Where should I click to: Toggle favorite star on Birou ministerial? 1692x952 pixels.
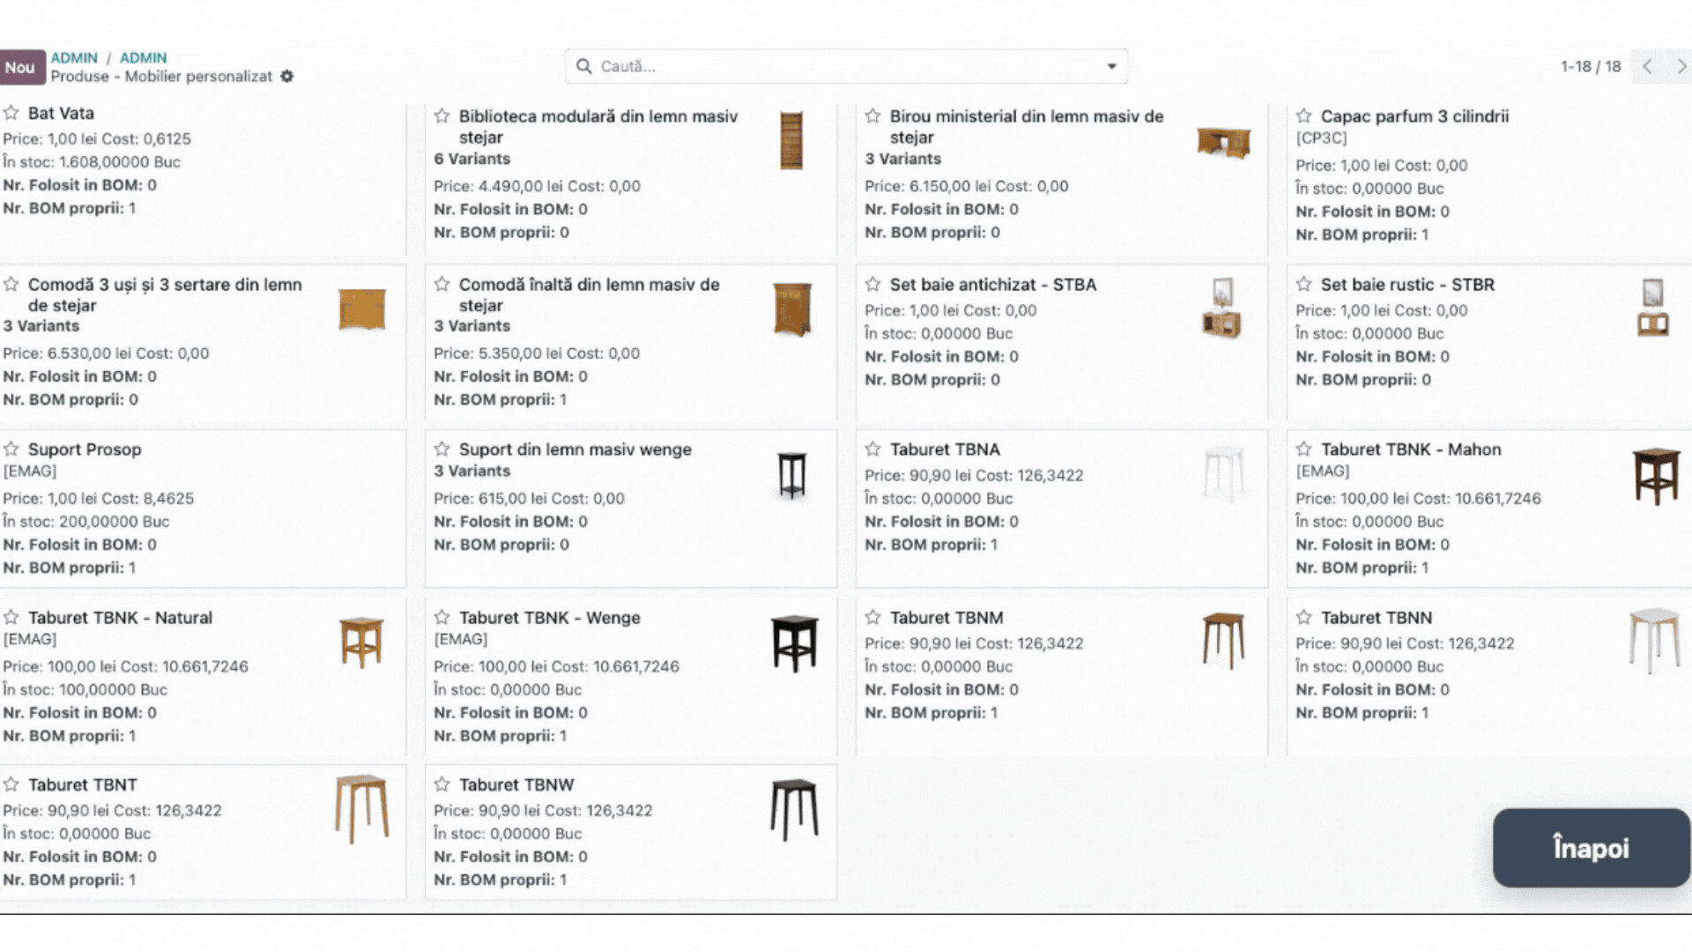872,115
